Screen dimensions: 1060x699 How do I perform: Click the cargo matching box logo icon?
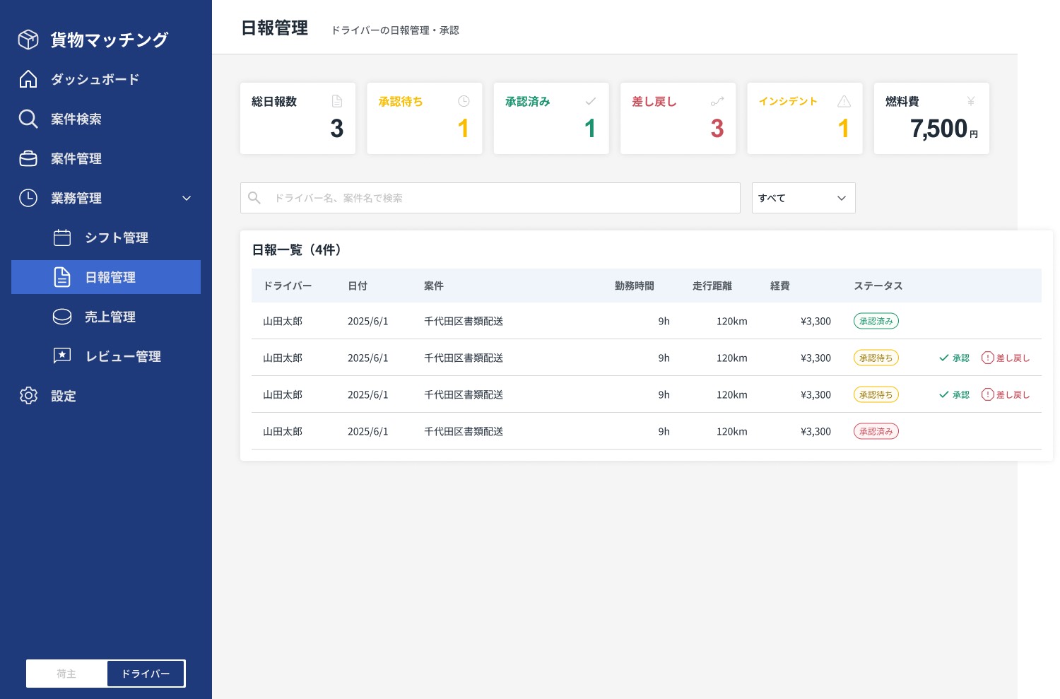28,40
